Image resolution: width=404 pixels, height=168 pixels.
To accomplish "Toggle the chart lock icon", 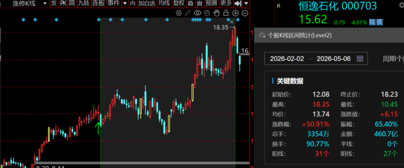I will (x=226, y=13).
